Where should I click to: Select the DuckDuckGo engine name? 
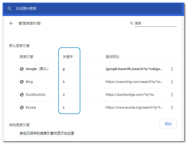pos(36,95)
